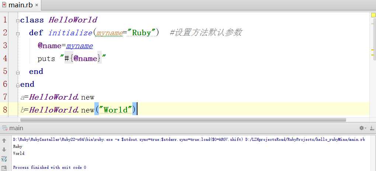
Task: Click the underlined myname on line 3
Action: (79, 46)
